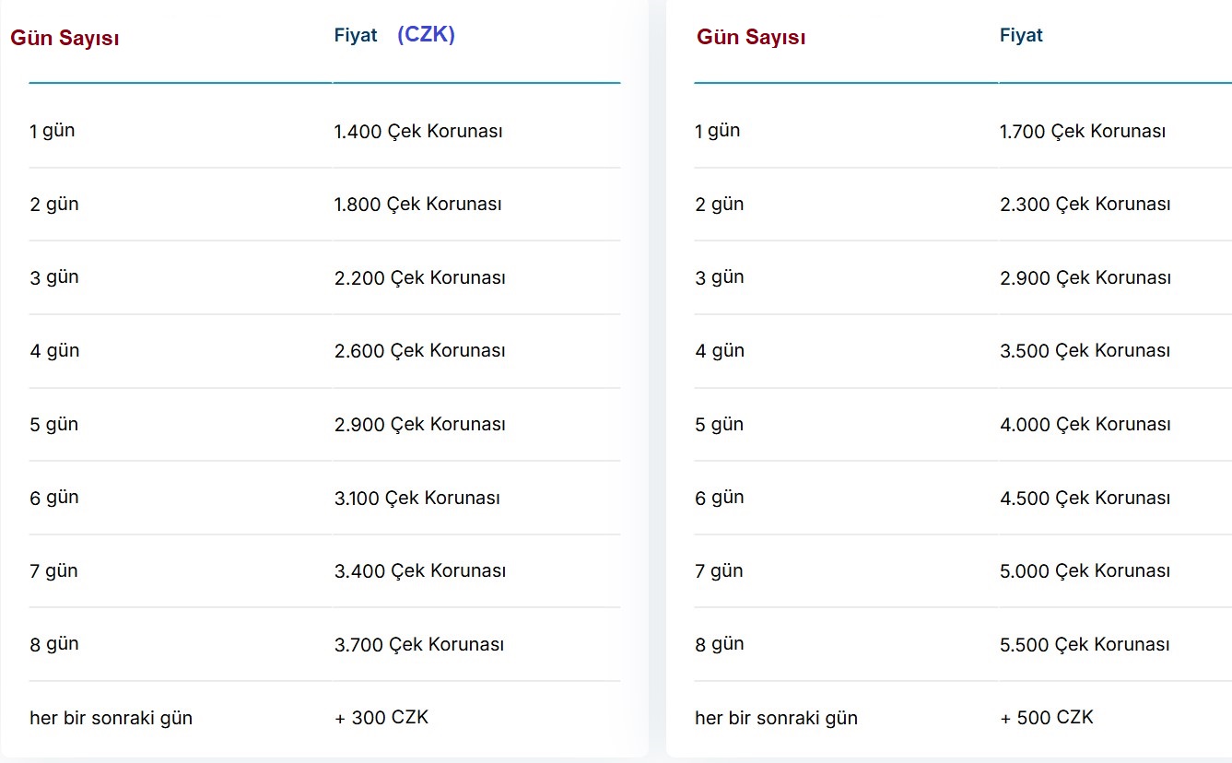
Task: Click the + 500 CZK cell
Action: click(x=1047, y=717)
